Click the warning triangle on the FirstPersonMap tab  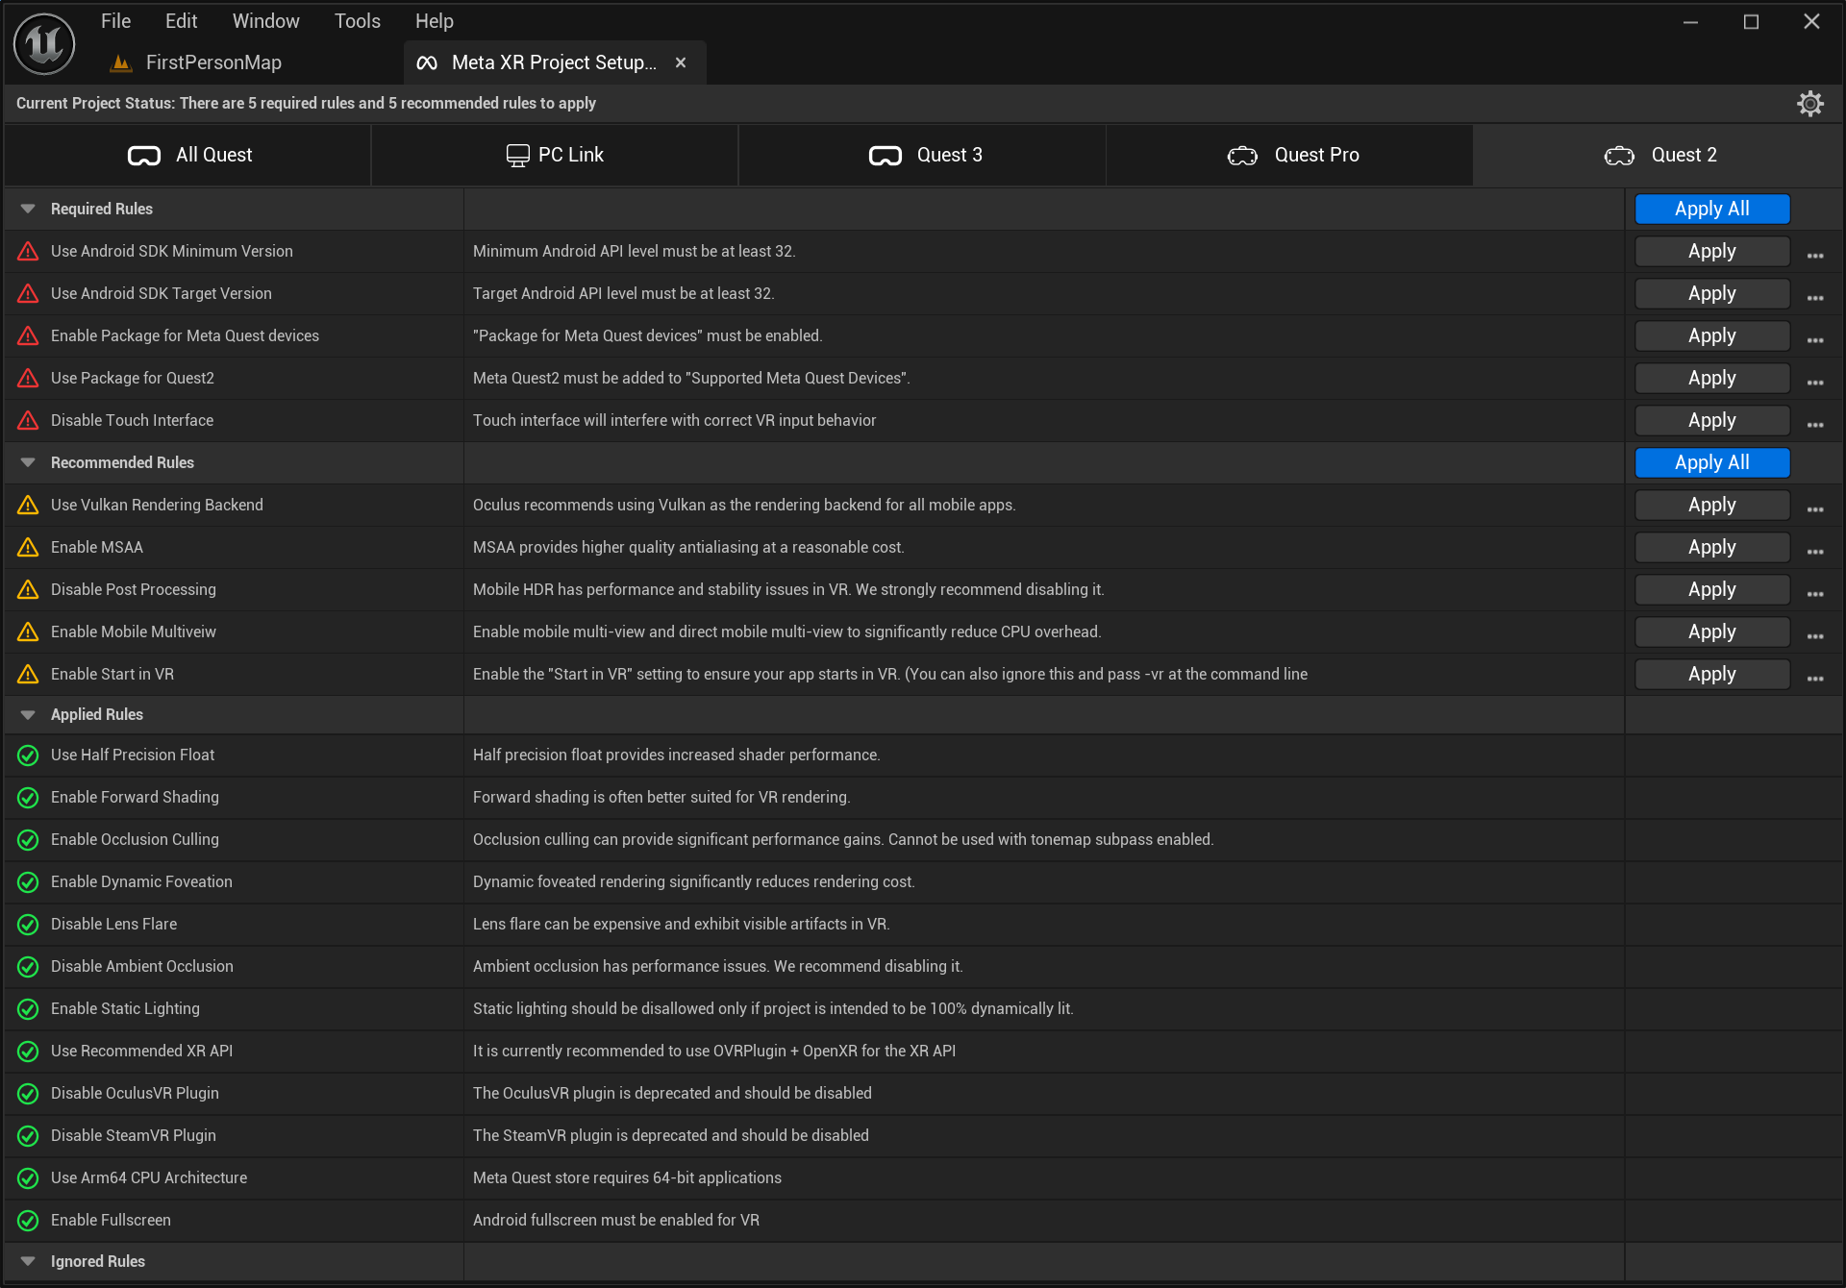121,62
